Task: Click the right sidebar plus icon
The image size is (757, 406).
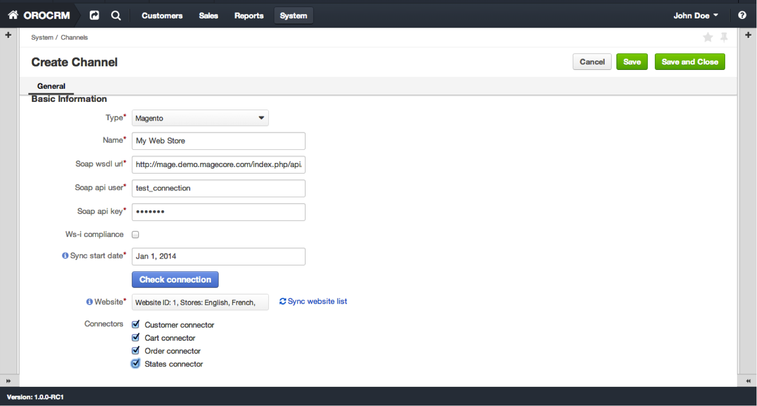Action: pyautogui.click(x=748, y=35)
